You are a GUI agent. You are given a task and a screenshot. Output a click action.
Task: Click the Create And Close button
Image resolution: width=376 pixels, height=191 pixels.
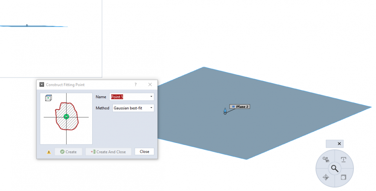pyautogui.click(x=108, y=152)
